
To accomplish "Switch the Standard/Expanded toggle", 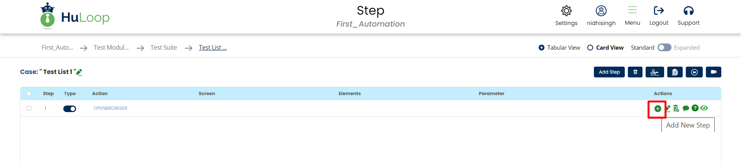I will tap(664, 47).
